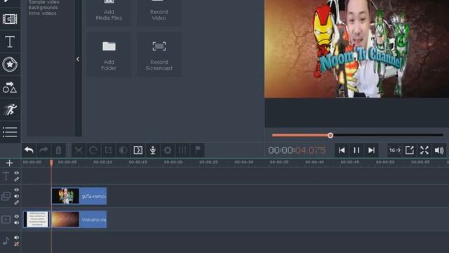Screen dimensions: 449x253
Task: Click the main video track icon
Action: pos(6,220)
